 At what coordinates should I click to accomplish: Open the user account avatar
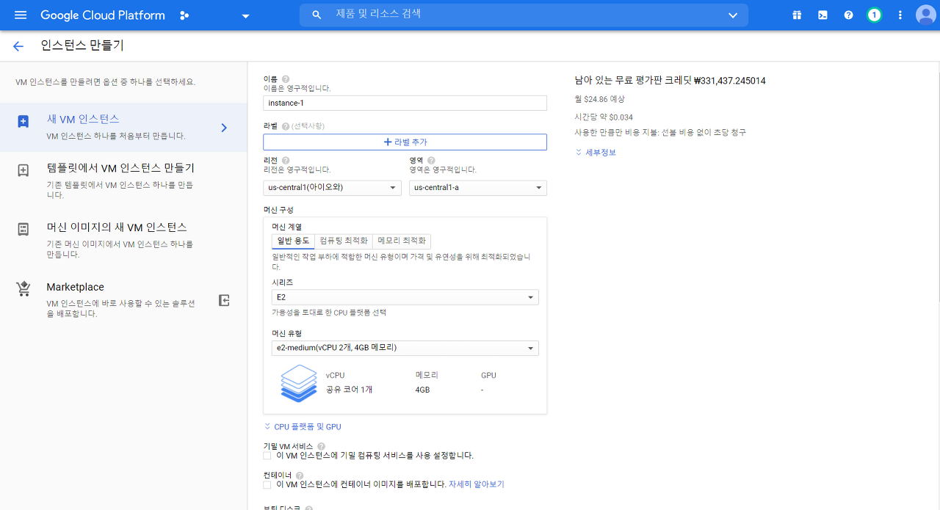(x=925, y=15)
